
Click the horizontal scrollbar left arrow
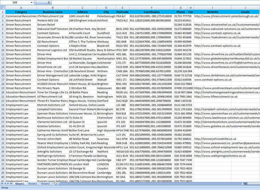[x=246, y=184]
